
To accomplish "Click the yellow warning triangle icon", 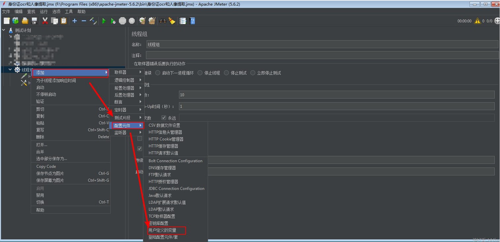I will (x=478, y=21).
